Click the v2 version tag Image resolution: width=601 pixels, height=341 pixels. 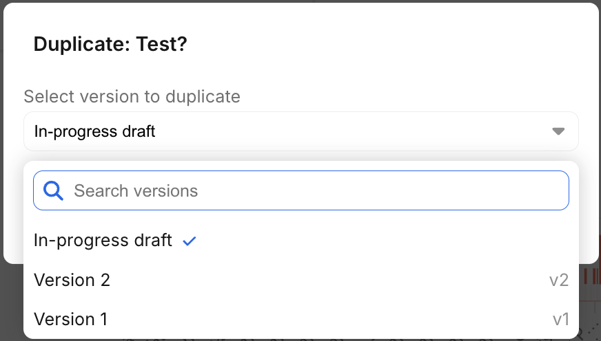pyautogui.click(x=558, y=280)
